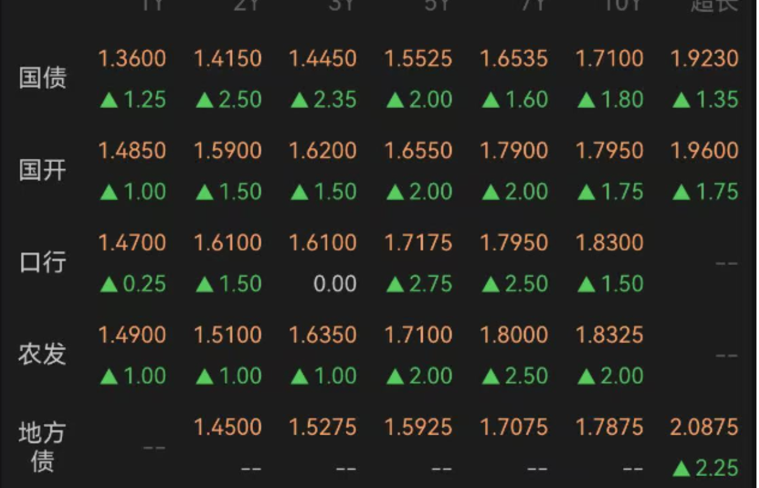Select the 农发 row label
Image resolution: width=759 pixels, height=488 pixels.
(x=43, y=355)
